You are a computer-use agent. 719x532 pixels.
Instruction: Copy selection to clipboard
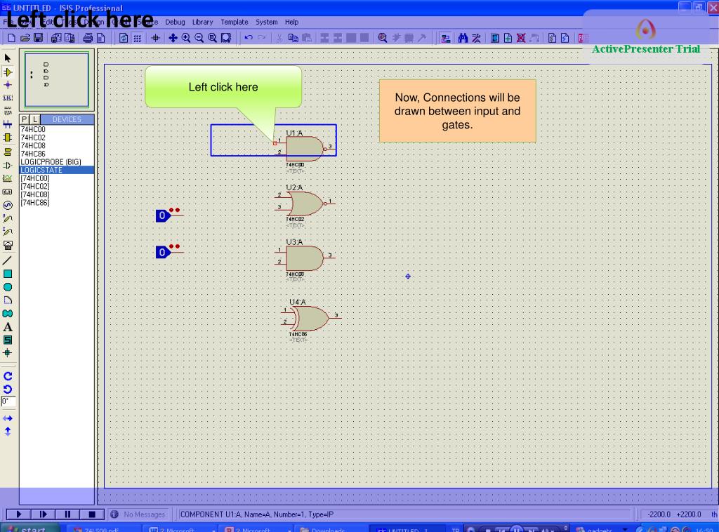293,38
